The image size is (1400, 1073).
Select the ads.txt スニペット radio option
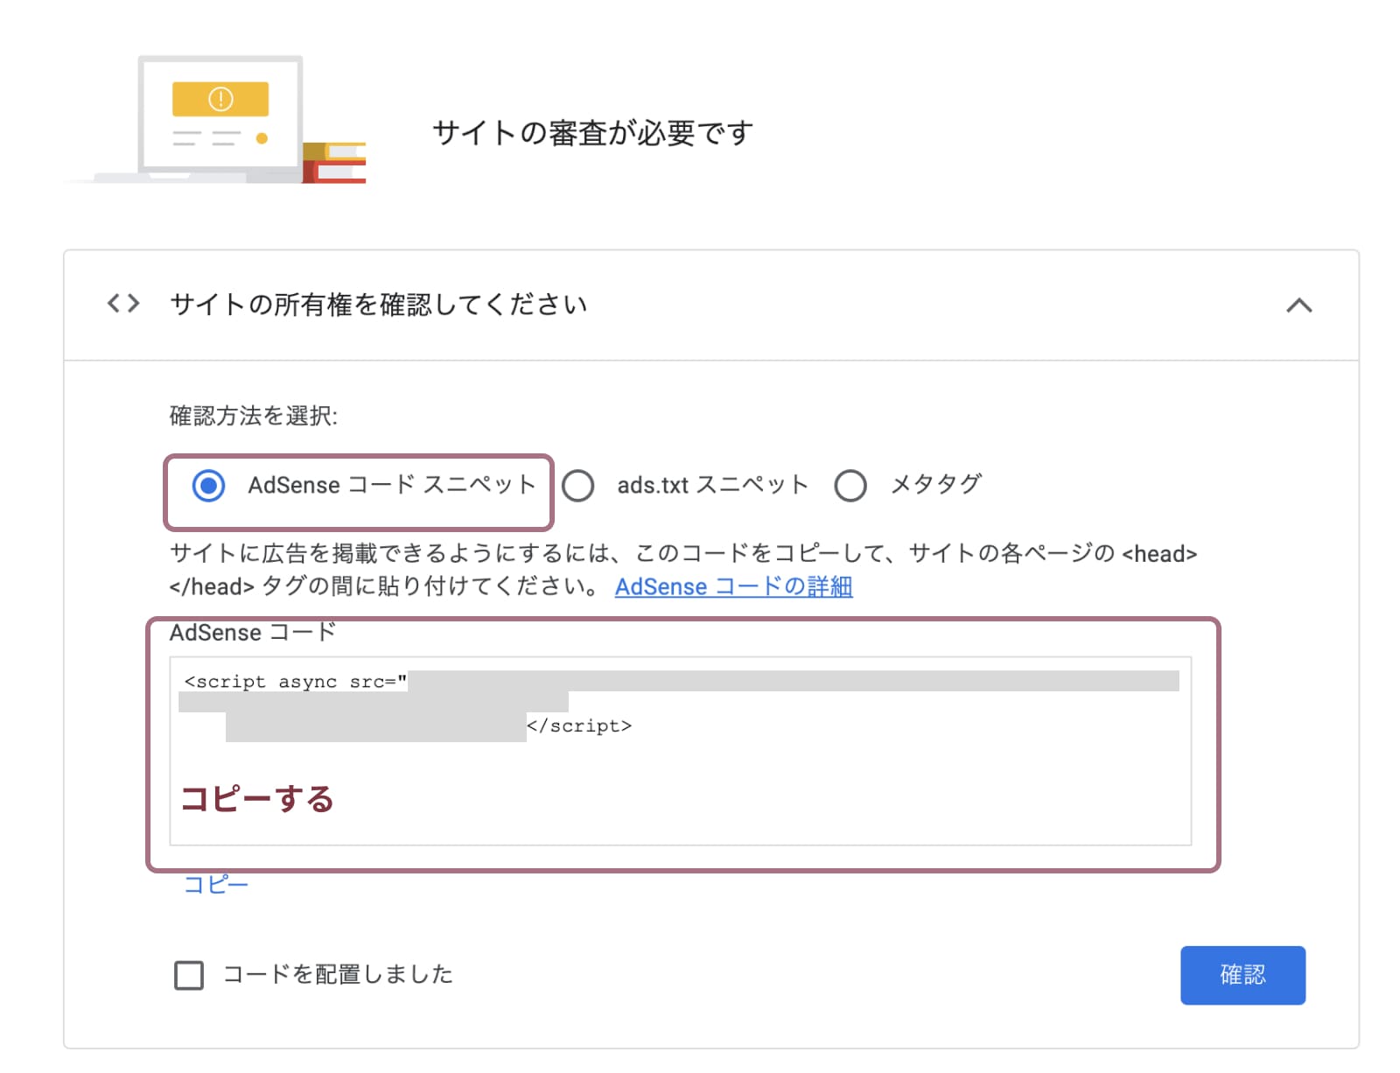(577, 485)
